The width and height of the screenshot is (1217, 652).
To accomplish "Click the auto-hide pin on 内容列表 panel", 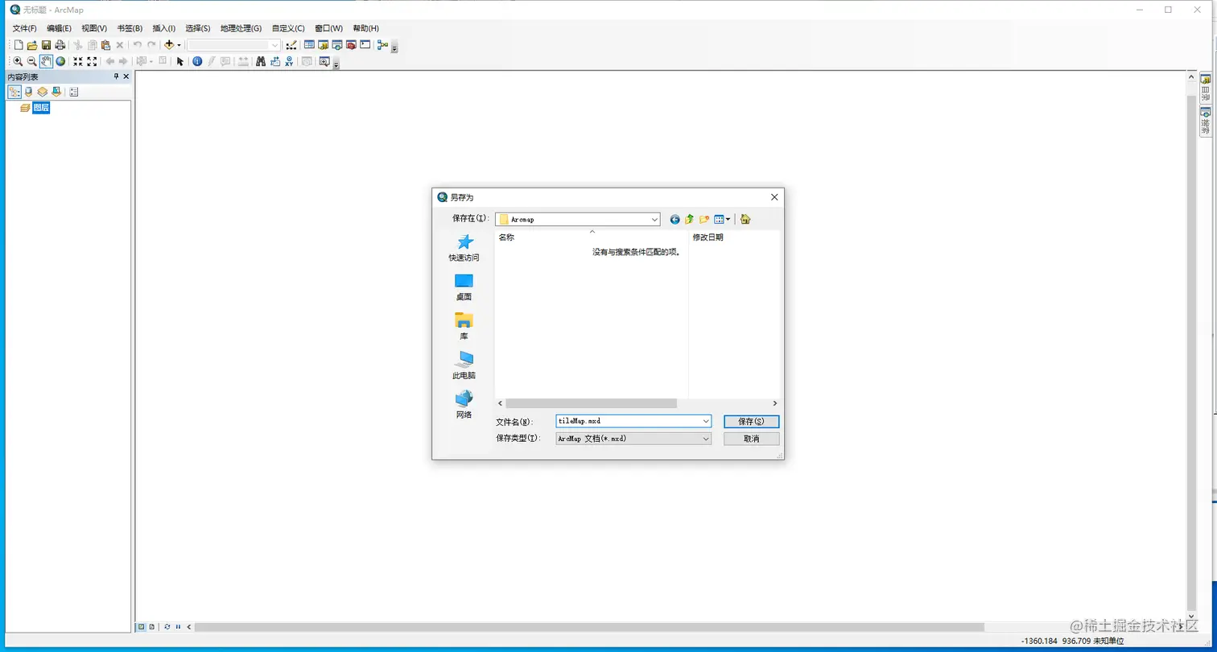I will (115, 76).
